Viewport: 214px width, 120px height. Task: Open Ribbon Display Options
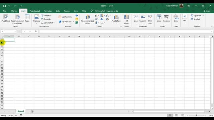(x=189, y=6)
